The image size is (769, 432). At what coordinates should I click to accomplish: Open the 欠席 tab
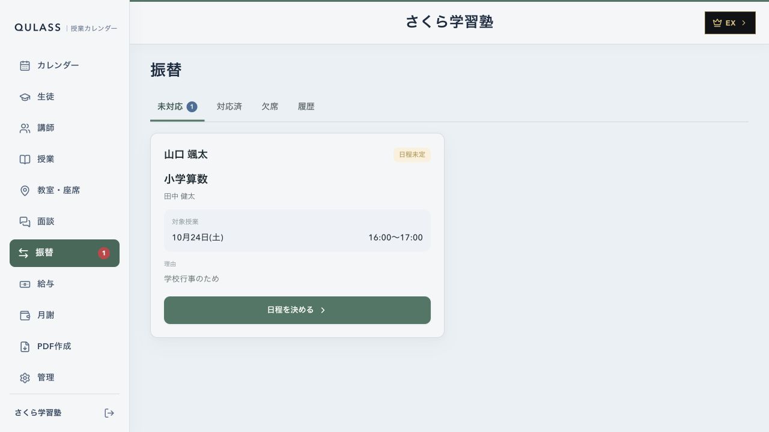coord(270,107)
